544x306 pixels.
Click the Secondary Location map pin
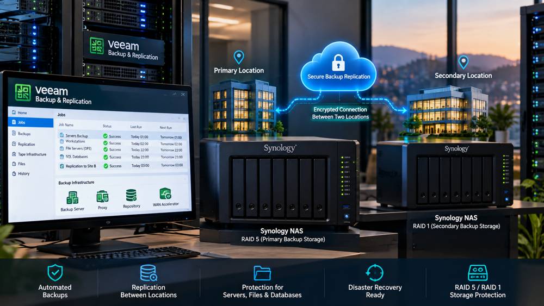click(x=463, y=63)
